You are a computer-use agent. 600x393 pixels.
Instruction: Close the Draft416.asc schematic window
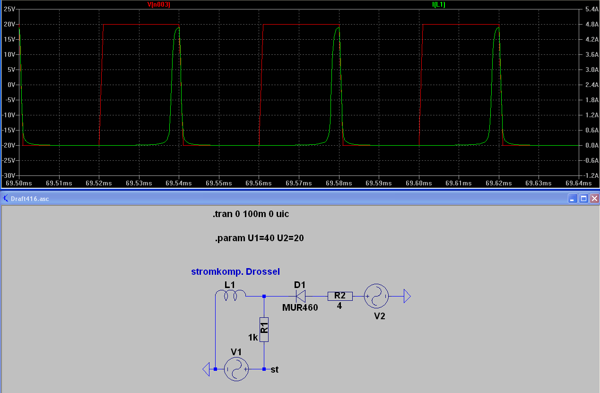click(594, 199)
